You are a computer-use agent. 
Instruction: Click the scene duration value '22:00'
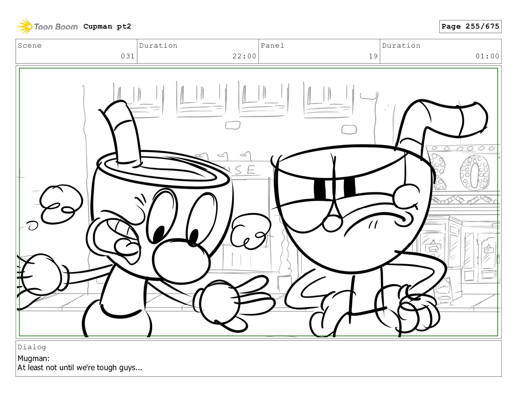pyautogui.click(x=244, y=56)
